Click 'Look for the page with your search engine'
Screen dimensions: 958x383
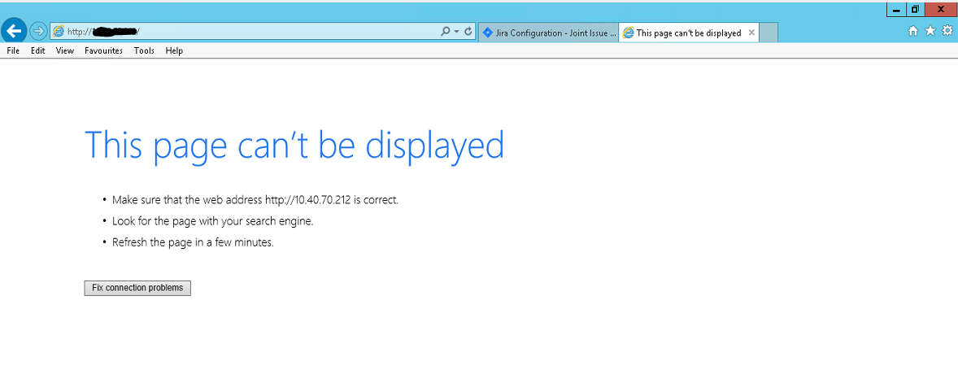[212, 221]
